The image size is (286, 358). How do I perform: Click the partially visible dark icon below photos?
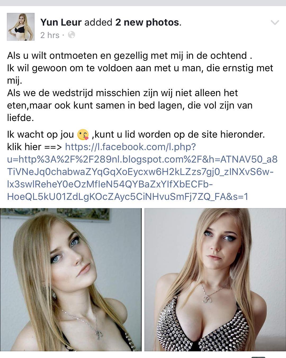[x=258, y=357]
